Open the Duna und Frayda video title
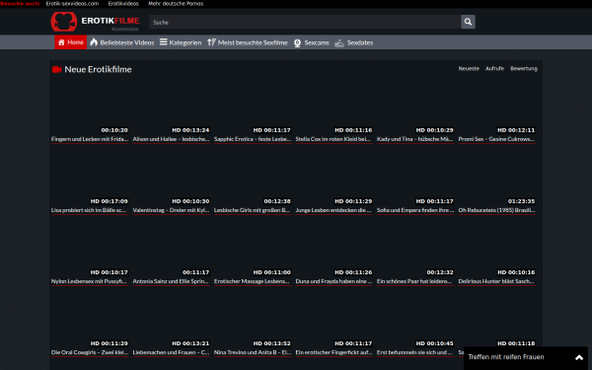This screenshot has width=592, height=370. [333, 281]
